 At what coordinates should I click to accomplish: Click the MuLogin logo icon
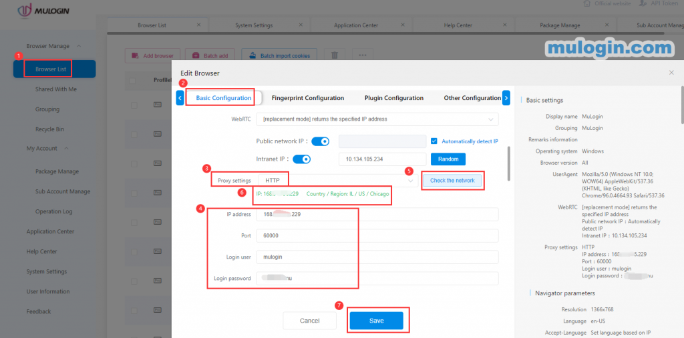[25, 9]
